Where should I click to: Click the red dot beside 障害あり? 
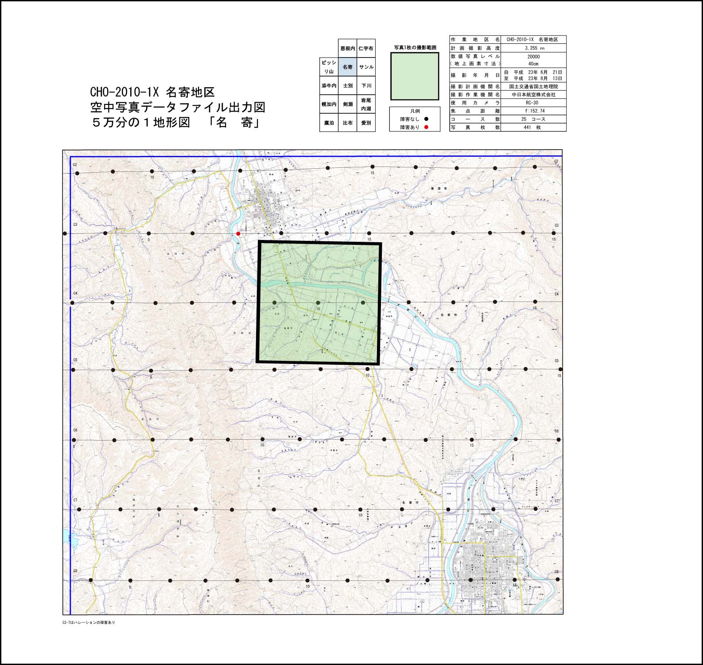click(x=426, y=127)
